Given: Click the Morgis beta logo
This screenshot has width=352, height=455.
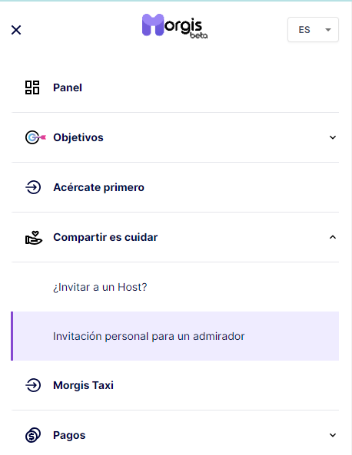Looking at the screenshot, I should click(x=174, y=26).
